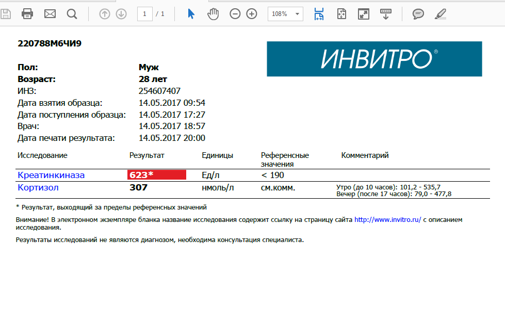Send the file by email envelope icon
This screenshot has height=336, width=505.
point(50,14)
